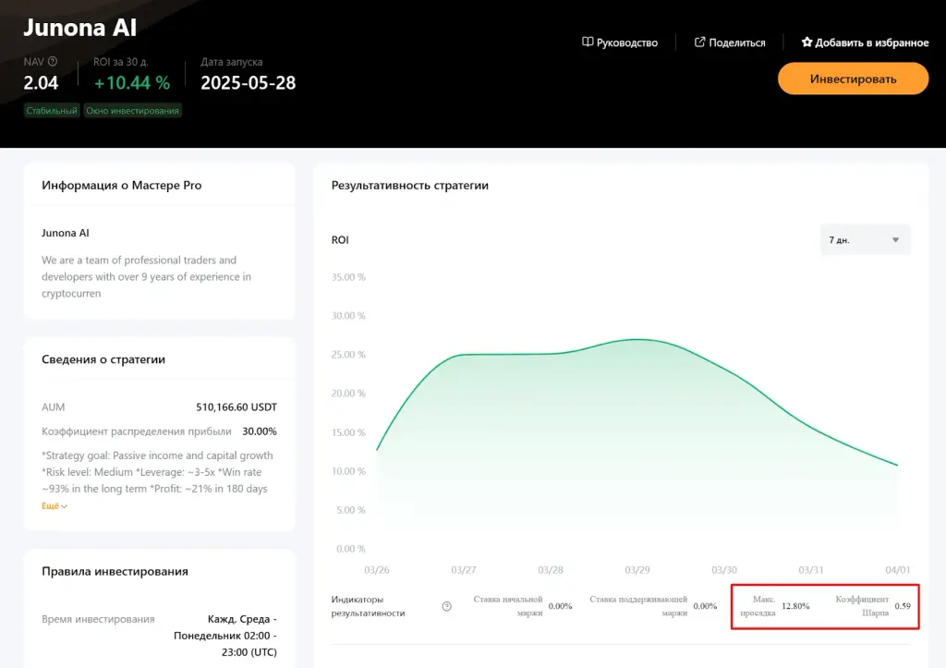The width and height of the screenshot is (946, 668).
Task: Click the share arrow icon
Action: pyautogui.click(x=700, y=43)
